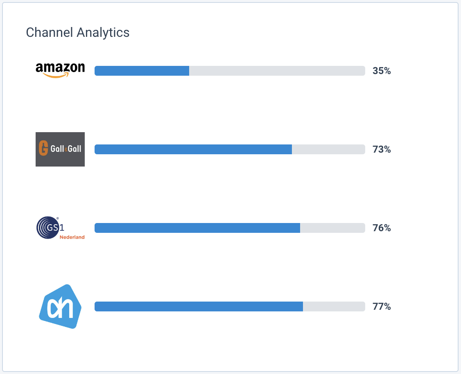Click the grey unfilled part of Amazon bar
Screen dimensions: 461x374
tap(277, 71)
